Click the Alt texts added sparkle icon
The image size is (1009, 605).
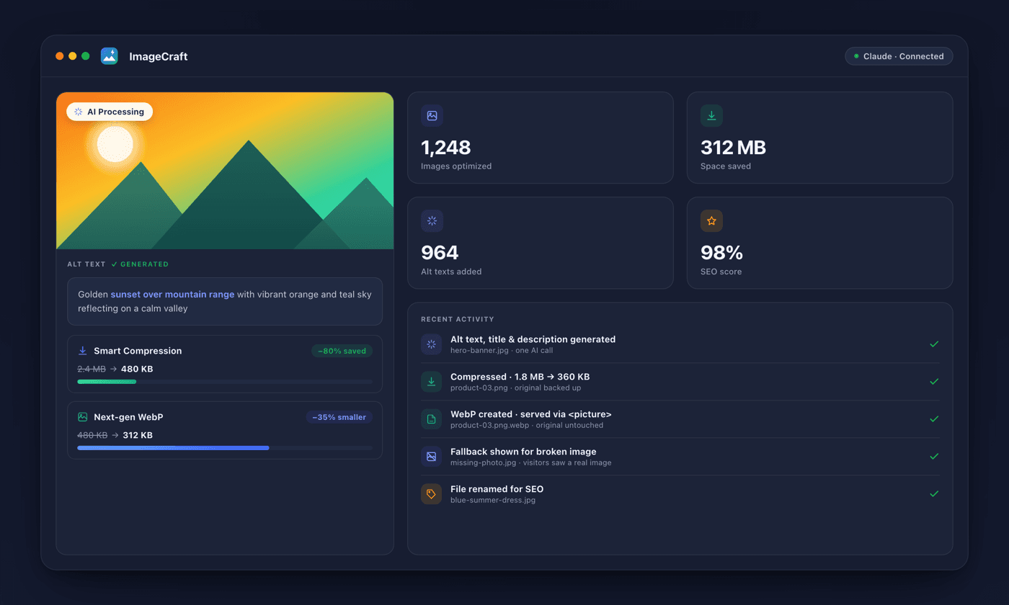[432, 220]
